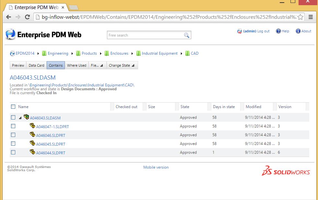Expand the arrow after EPDM2014 breadcrumb
The width and height of the screenshot is (318, 200).
pos(38,53)
